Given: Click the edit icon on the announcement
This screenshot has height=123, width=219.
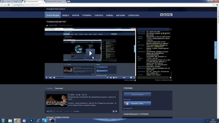Looking at the screenshot, I should click(114, 111).
